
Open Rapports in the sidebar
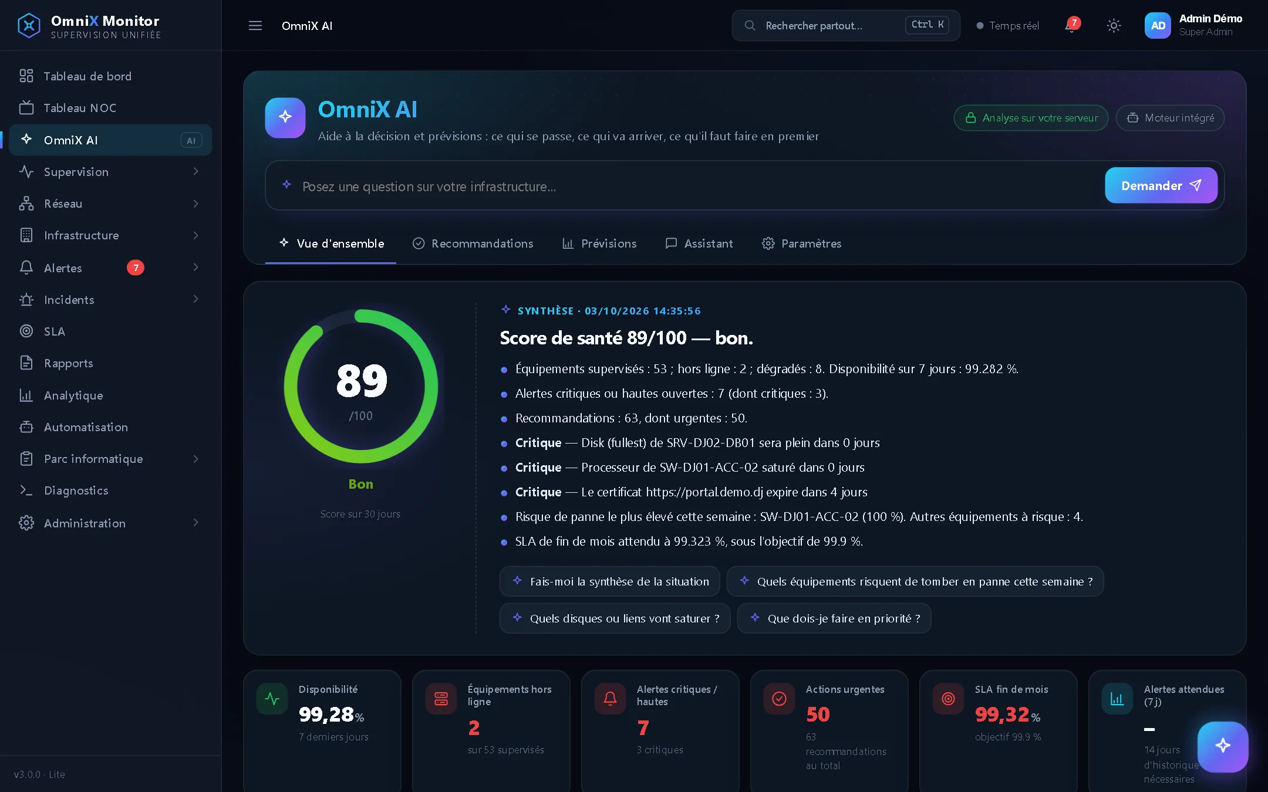[x=110, y=363]
